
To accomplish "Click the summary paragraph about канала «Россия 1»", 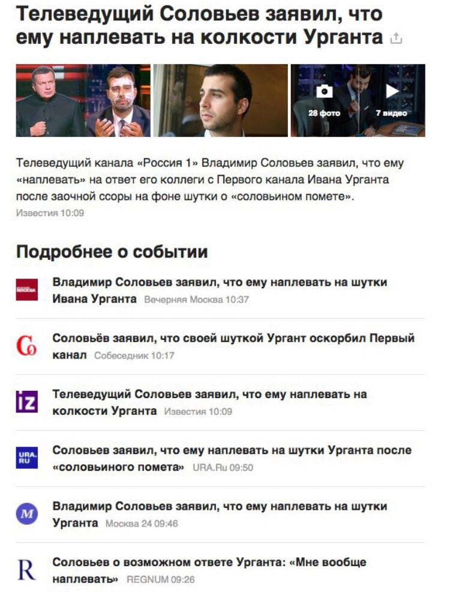I will tap(210, 180).
